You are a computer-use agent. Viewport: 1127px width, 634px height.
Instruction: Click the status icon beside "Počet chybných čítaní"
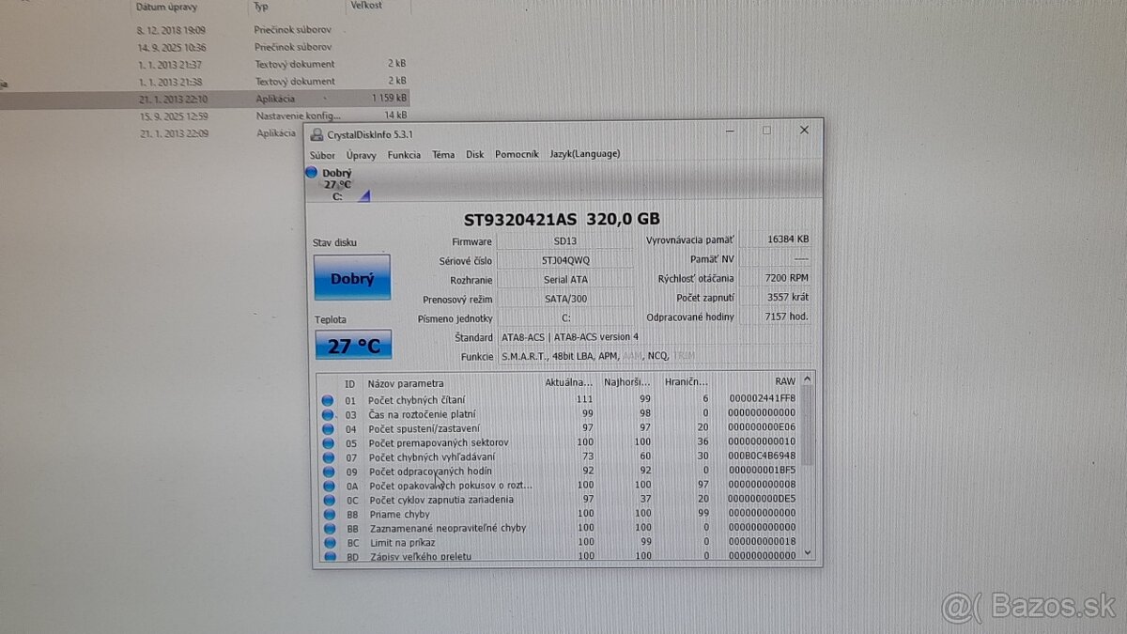(x=329, y=398)
